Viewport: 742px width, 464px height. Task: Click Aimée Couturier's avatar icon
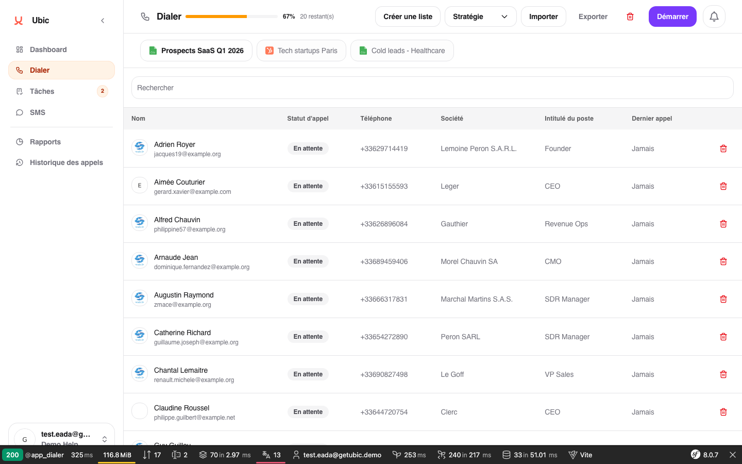[140, 186]
